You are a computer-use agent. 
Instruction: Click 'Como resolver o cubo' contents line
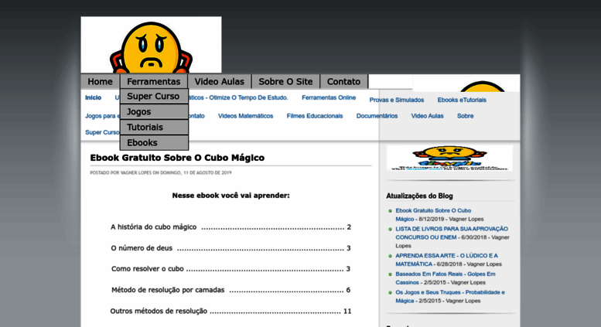[230, 269]
